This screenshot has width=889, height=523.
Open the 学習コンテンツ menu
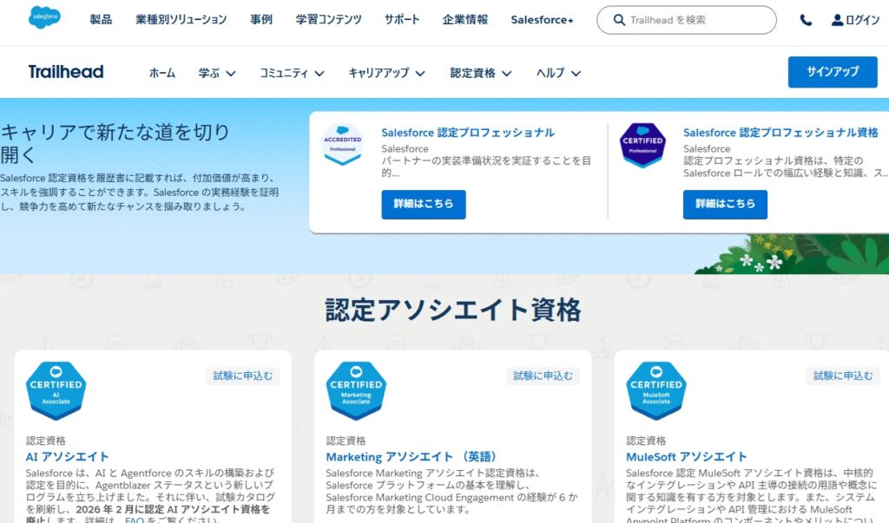tap(328, 20)
